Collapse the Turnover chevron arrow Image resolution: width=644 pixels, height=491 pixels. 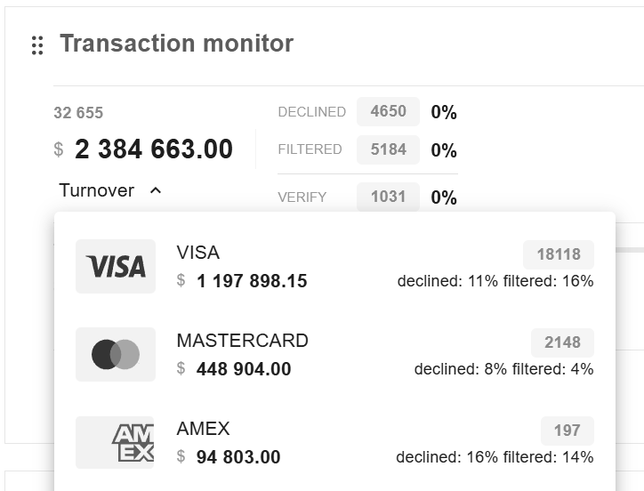[156, 190]
